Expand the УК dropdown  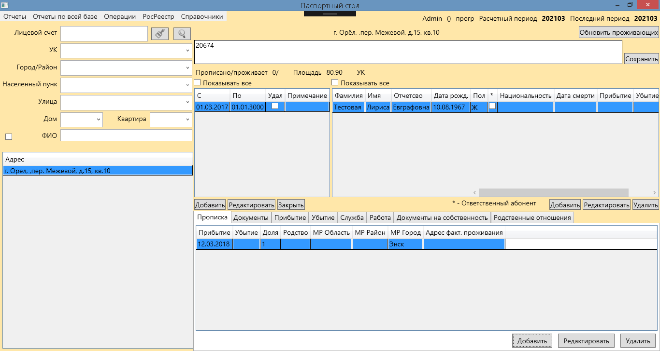[x=187, y=51]
